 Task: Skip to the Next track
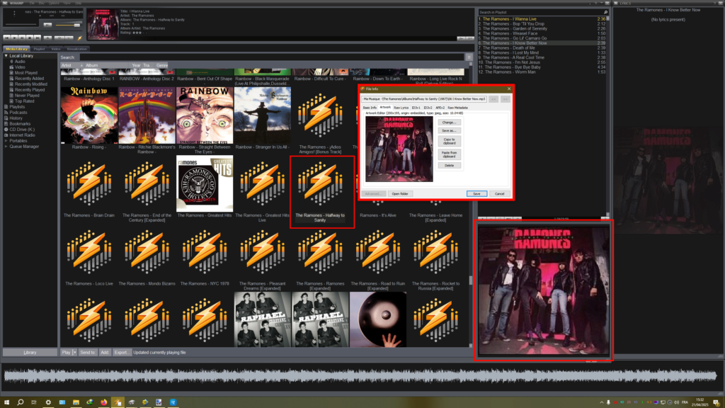38,38
